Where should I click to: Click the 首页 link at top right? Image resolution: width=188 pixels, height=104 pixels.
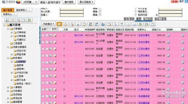pyautogui.click(x=182, y=1)
